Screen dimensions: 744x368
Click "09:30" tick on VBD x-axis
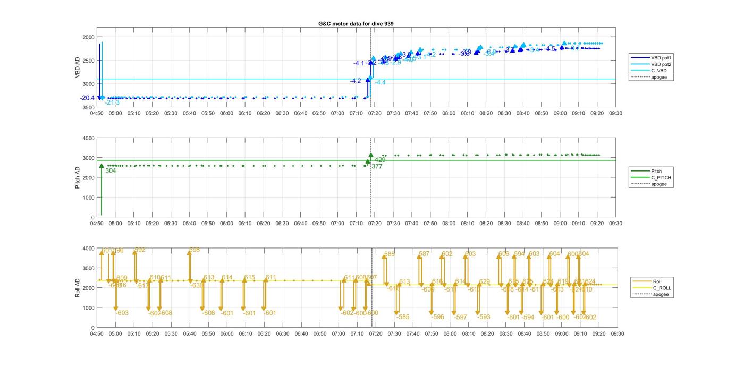pos(616,113)
